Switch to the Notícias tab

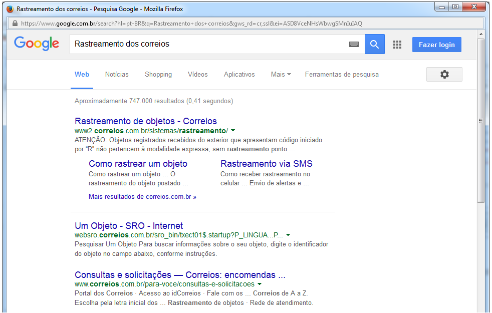click(117, 74)
